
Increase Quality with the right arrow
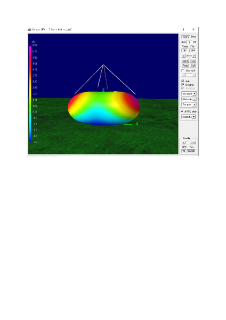click(194, 142)
